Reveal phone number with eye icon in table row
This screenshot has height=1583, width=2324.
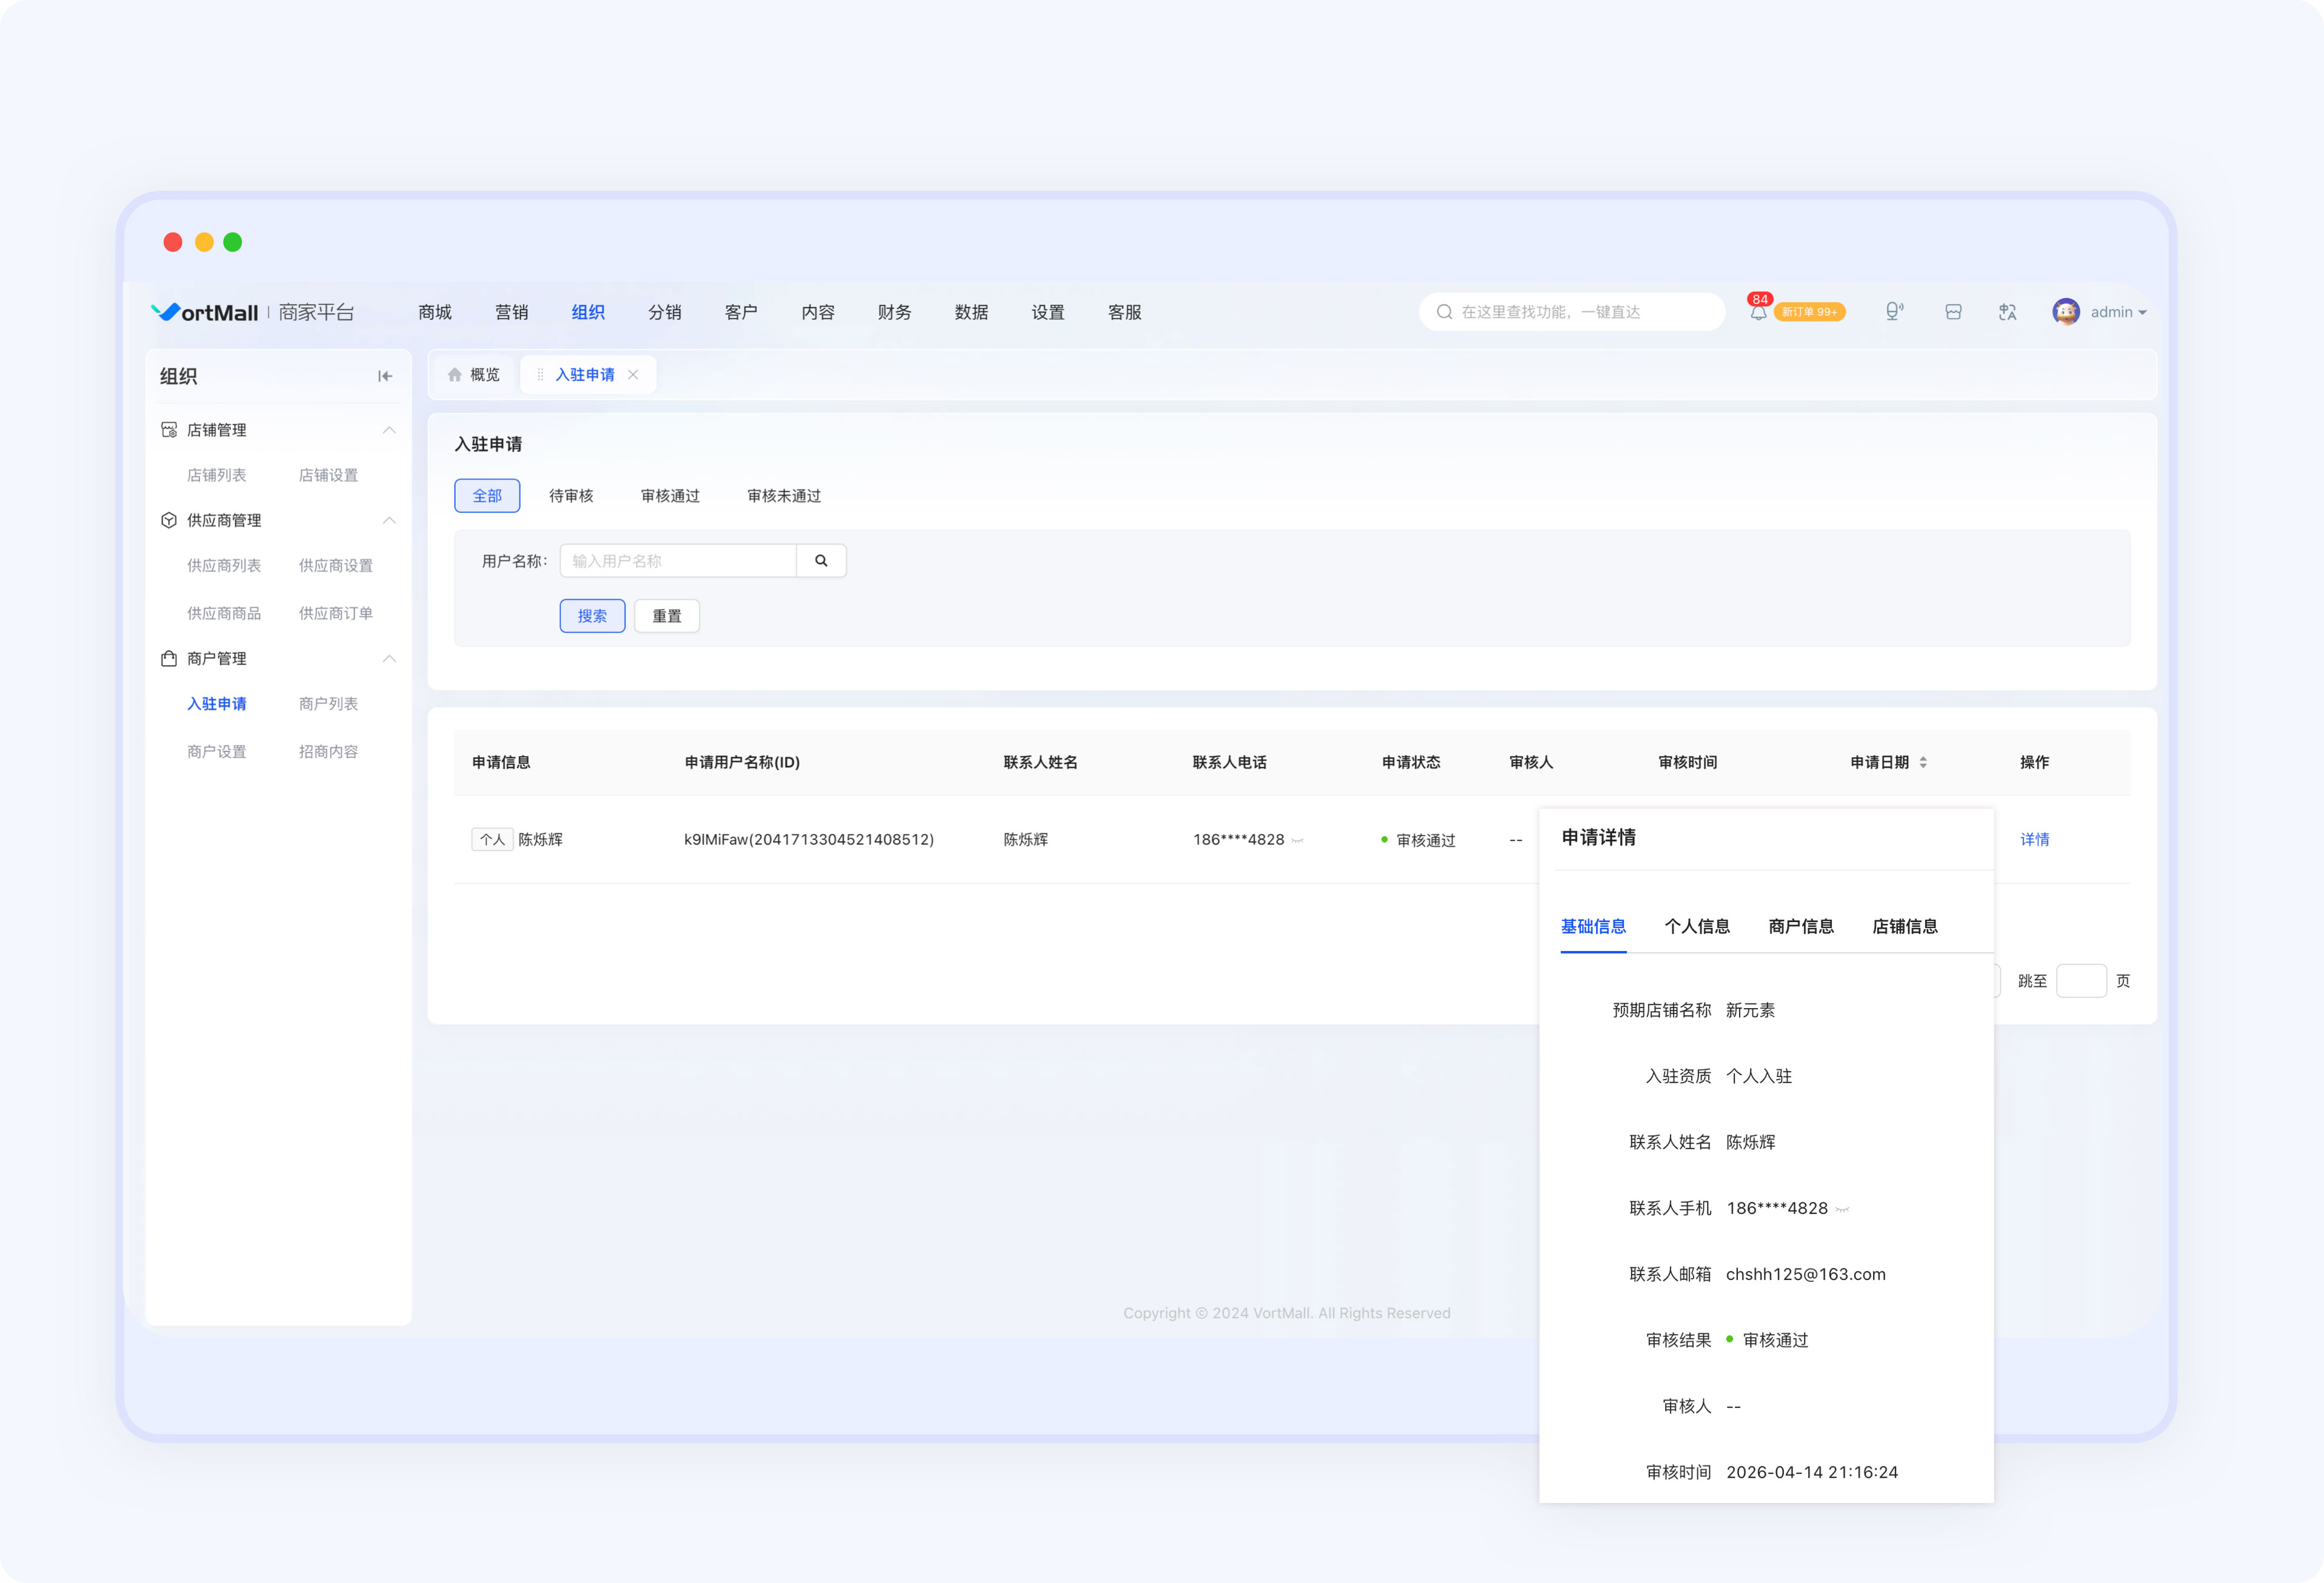[1297, 840]
